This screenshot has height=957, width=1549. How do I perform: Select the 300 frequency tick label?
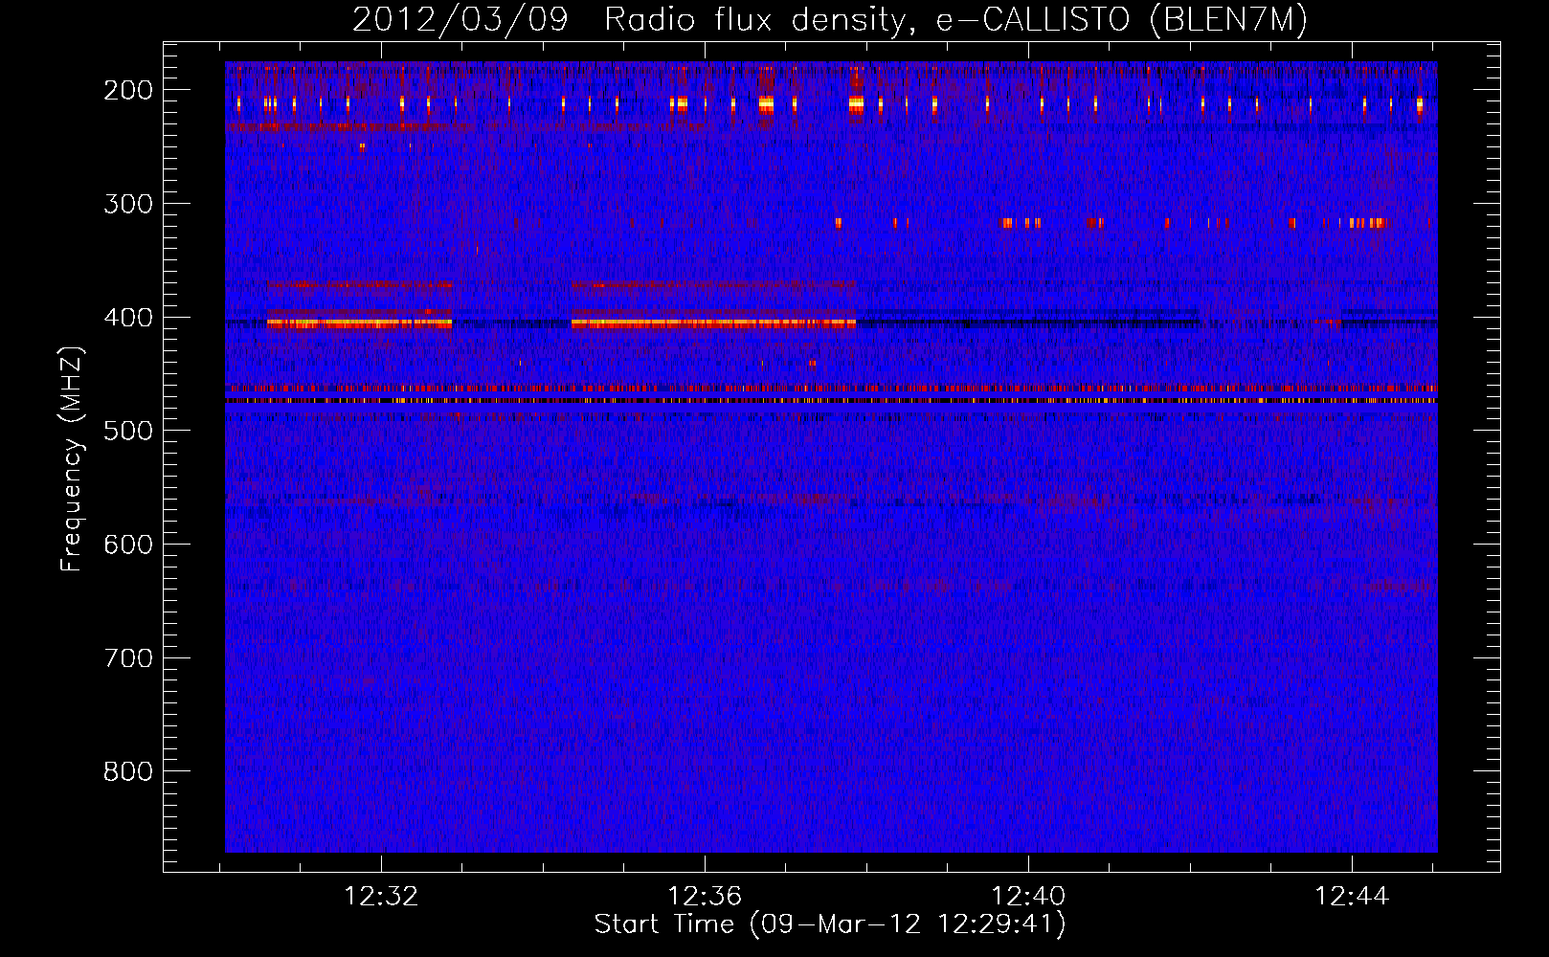coord(128,204)
